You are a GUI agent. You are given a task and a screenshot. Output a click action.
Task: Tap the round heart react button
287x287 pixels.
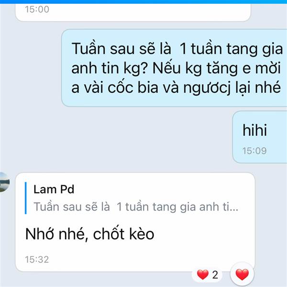pyautogui.click(x=242, y=275)
